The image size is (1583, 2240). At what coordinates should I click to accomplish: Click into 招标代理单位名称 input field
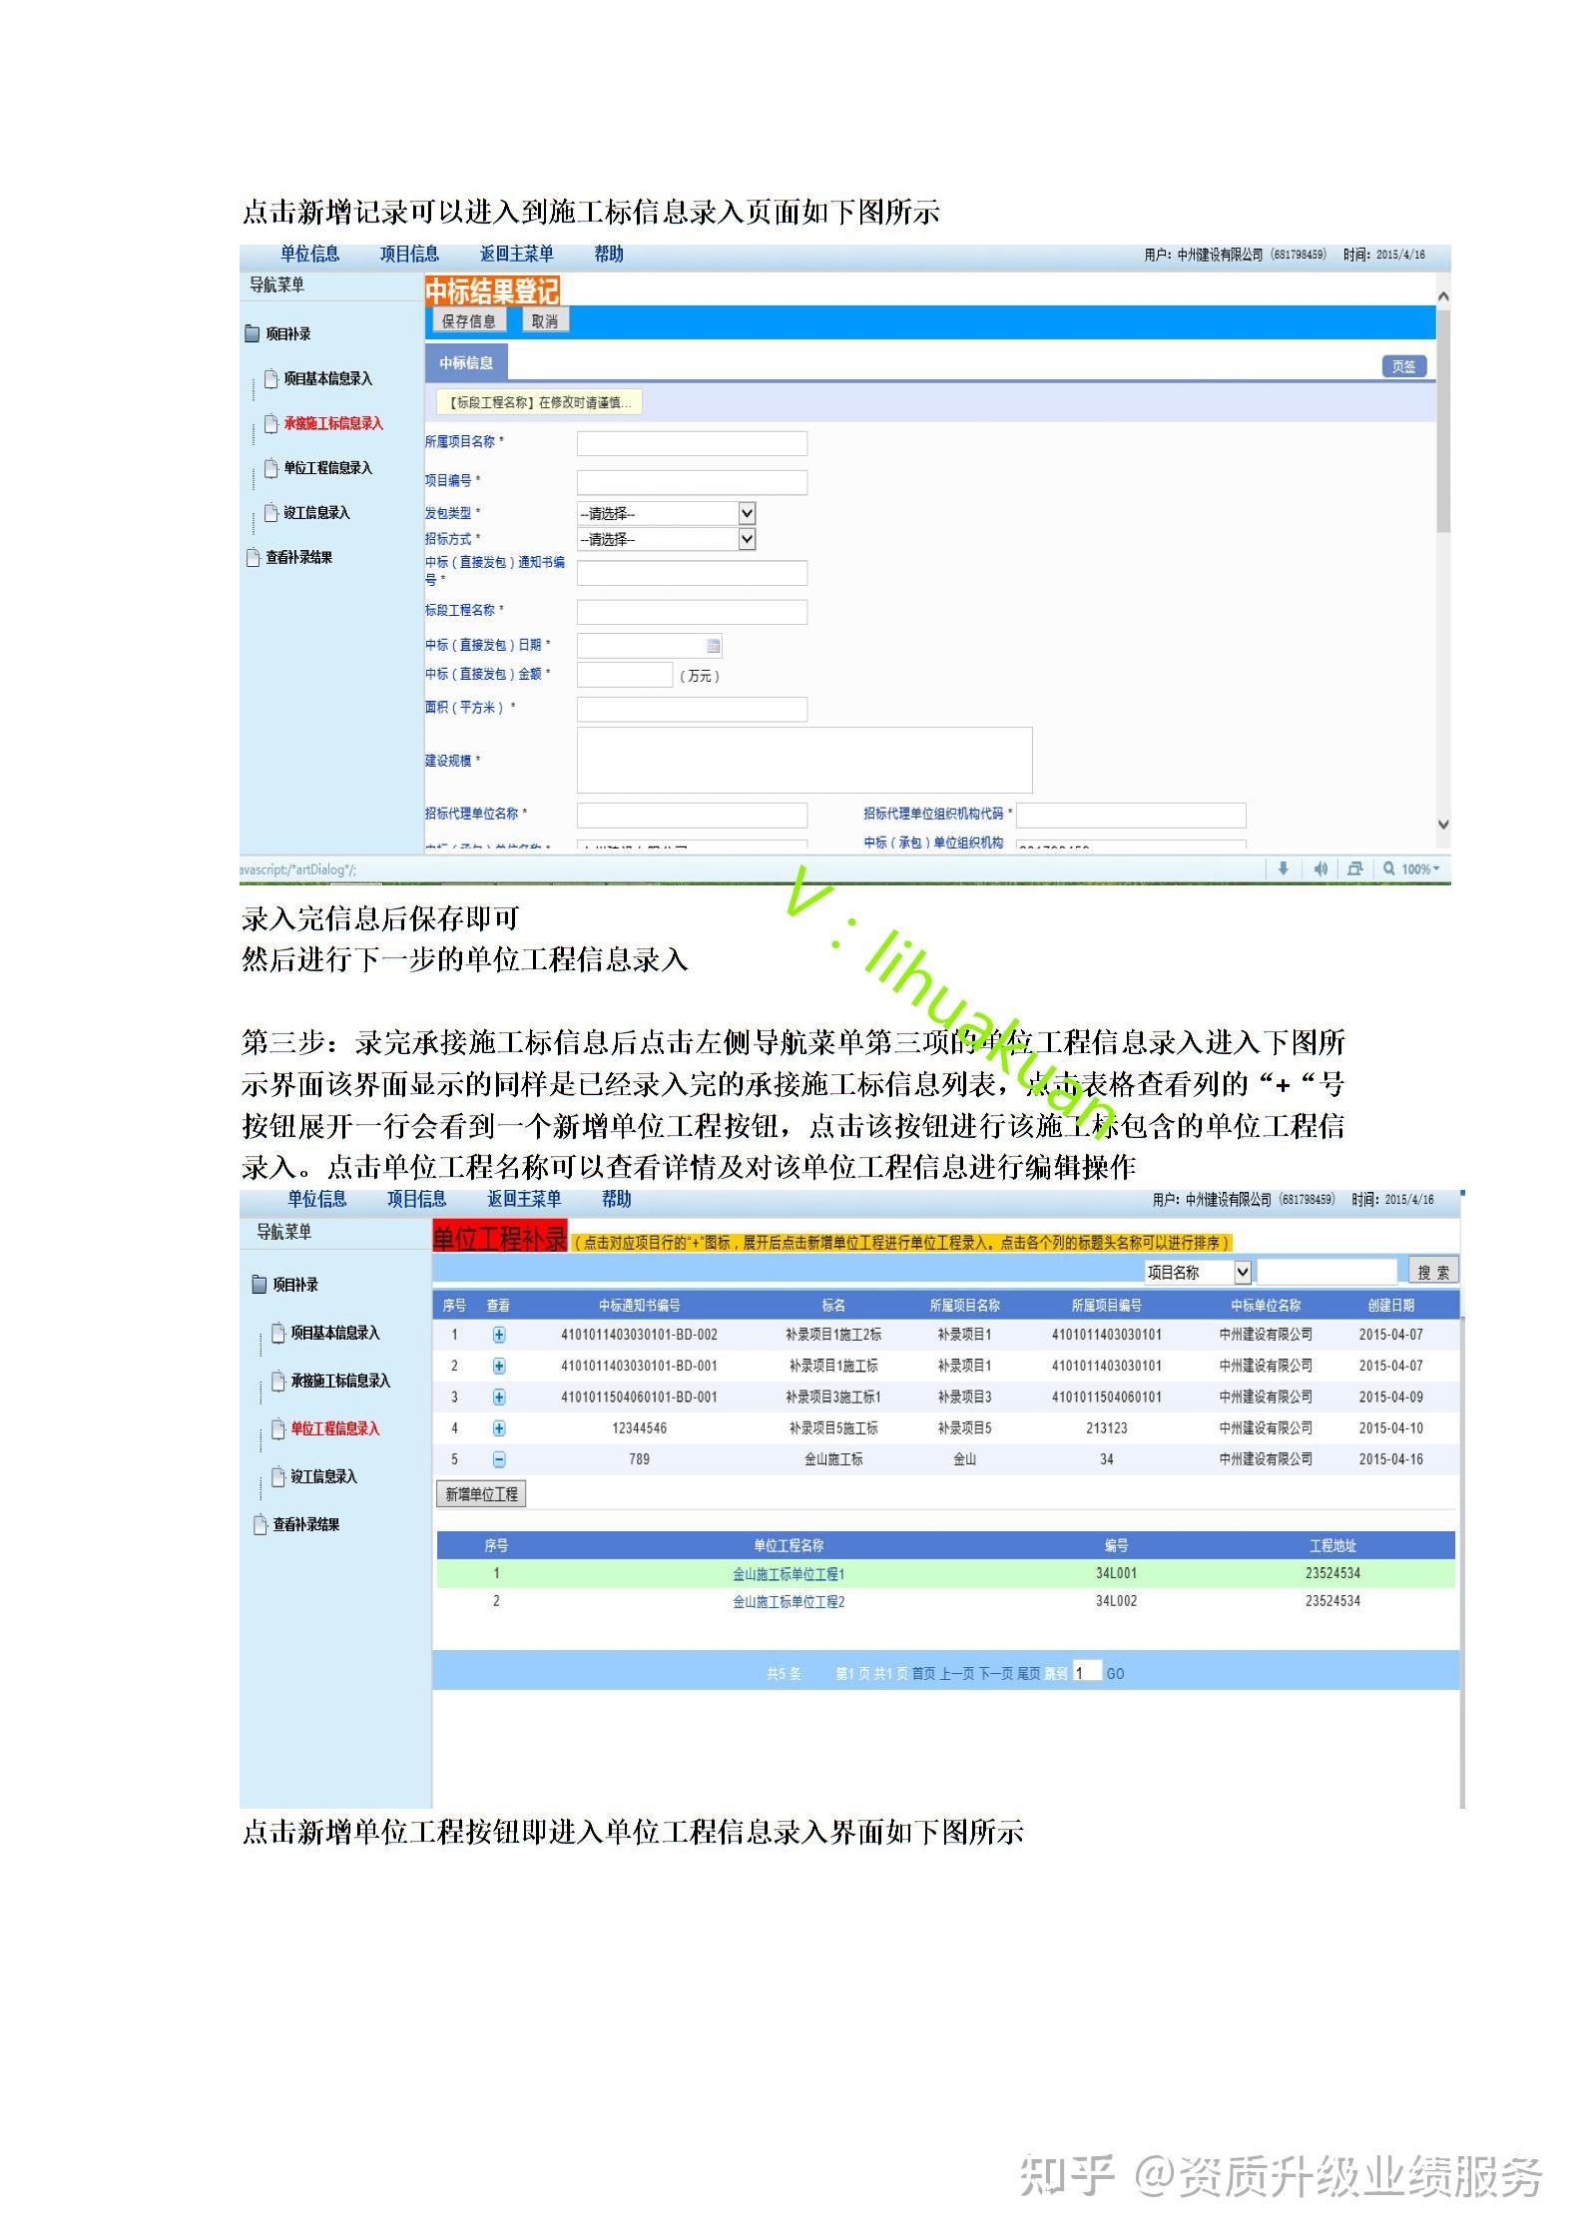click(x=692, y=815)
